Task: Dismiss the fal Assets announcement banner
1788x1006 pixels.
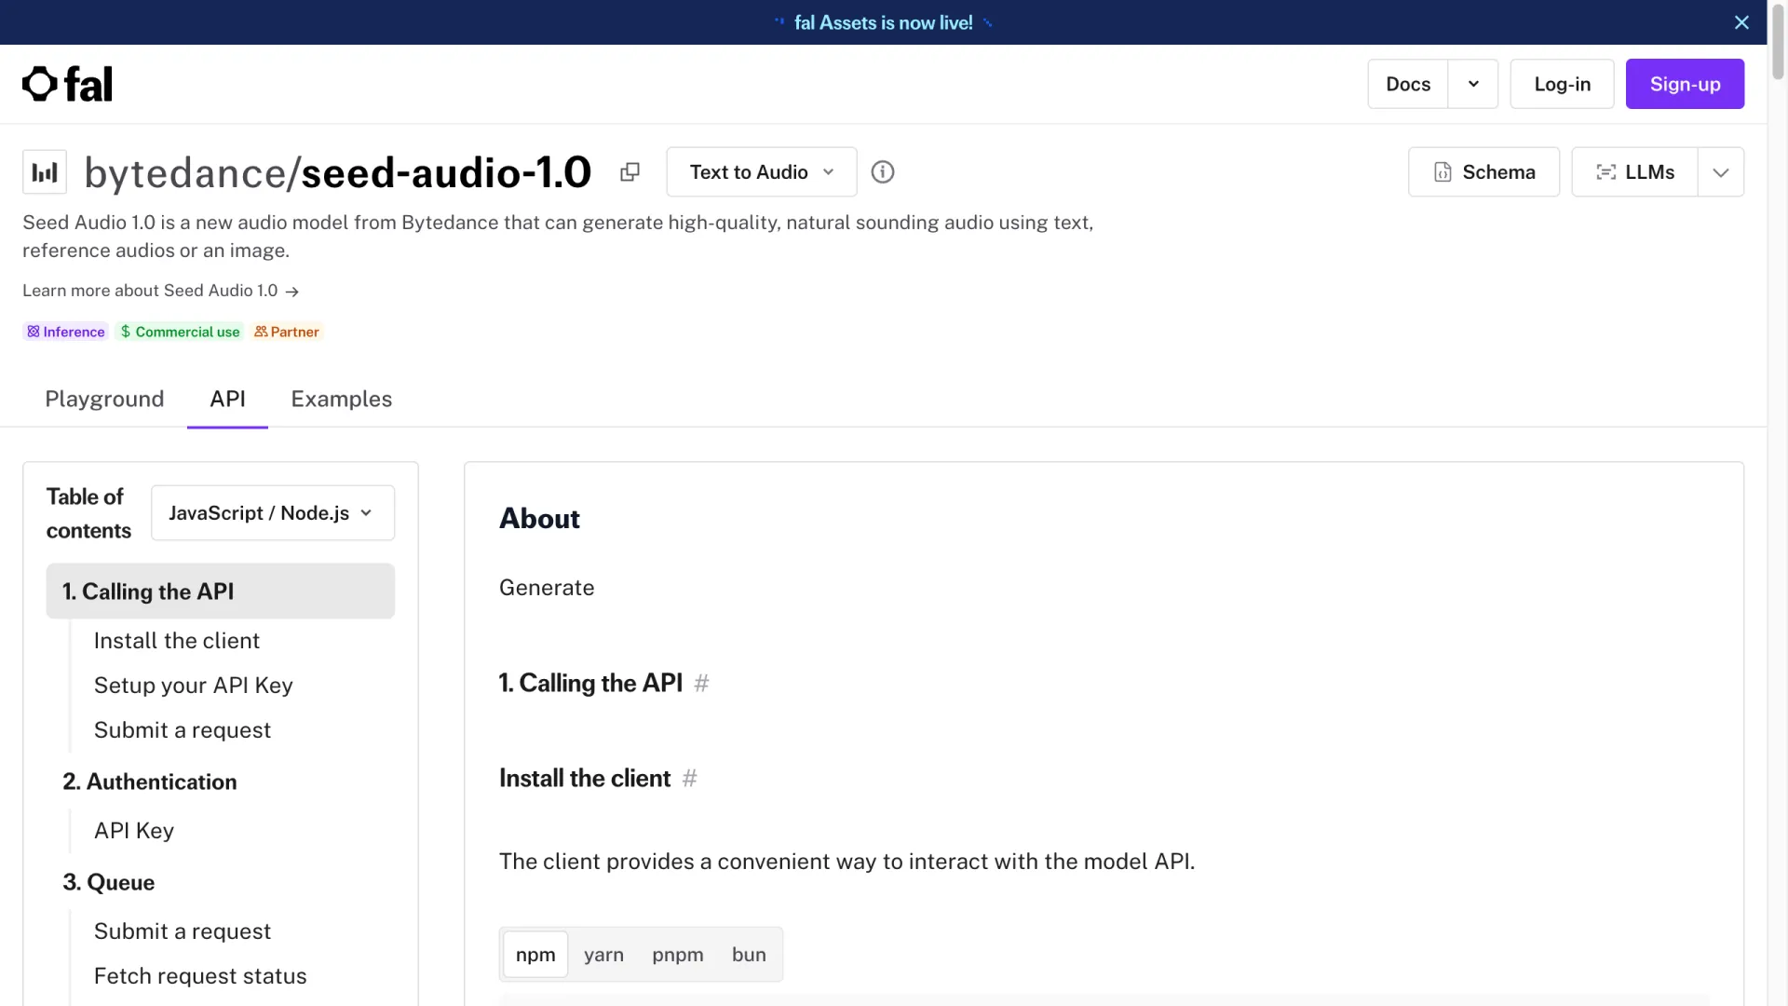Action: [1741, 22]
